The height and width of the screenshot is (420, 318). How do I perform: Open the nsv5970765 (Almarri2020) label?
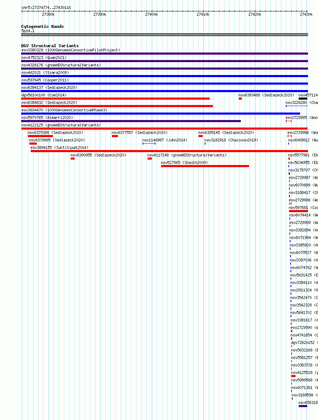[47, 117]
